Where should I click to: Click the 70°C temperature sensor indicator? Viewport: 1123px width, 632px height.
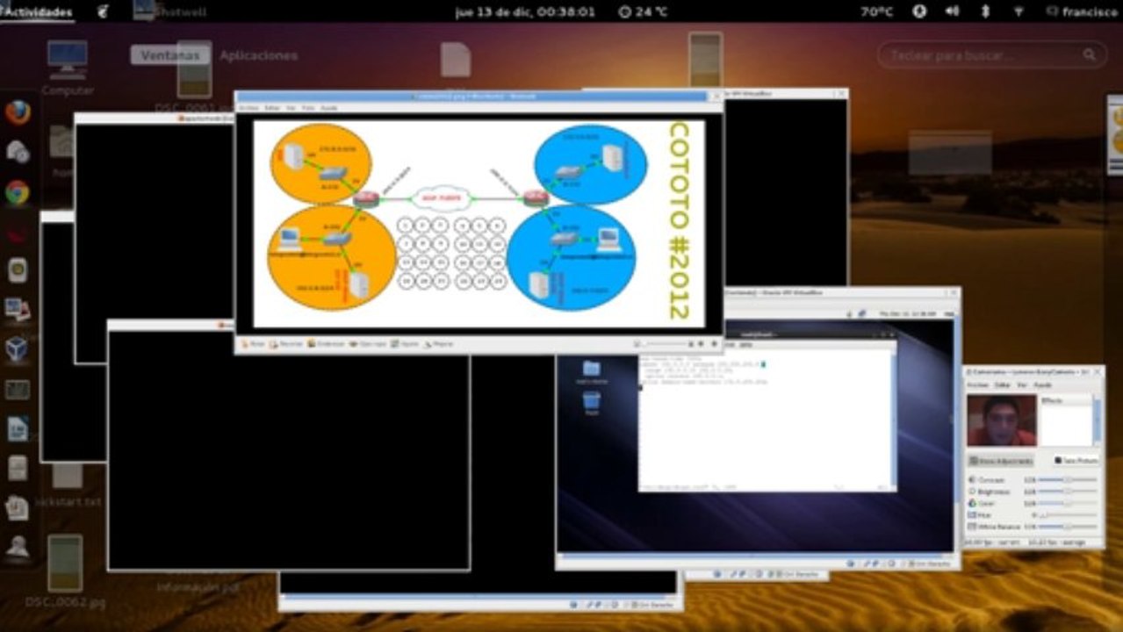[x=876, y=11]
